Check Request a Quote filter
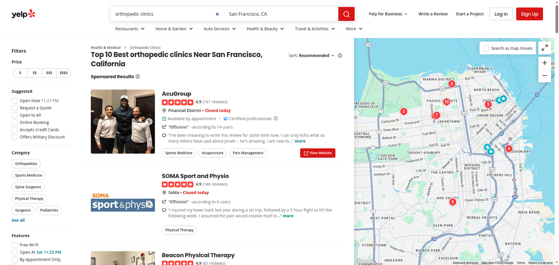Screen dimensions: 559x265 pyautogui.click(x=15, y=108)
